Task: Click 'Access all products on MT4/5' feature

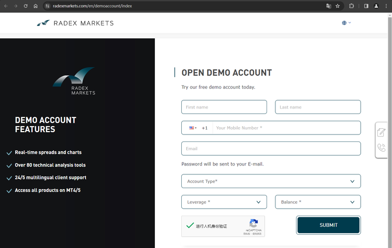Action: [x=48, y=191]
